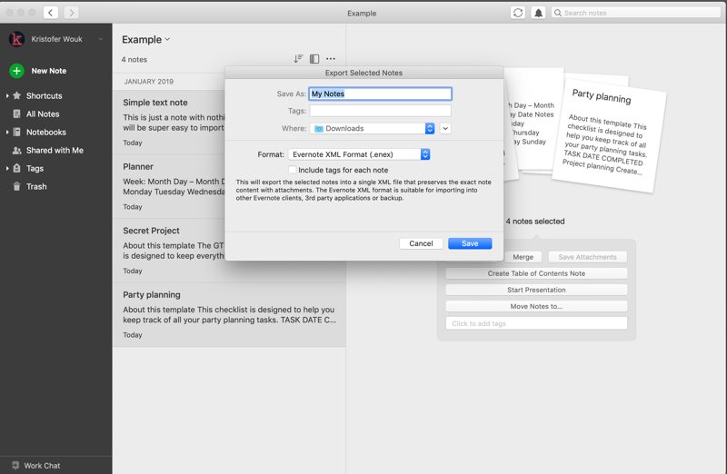This screenshot has height=474, width=727.
Task: Expand the Notebooks section triangle
Action: point(7,132)
